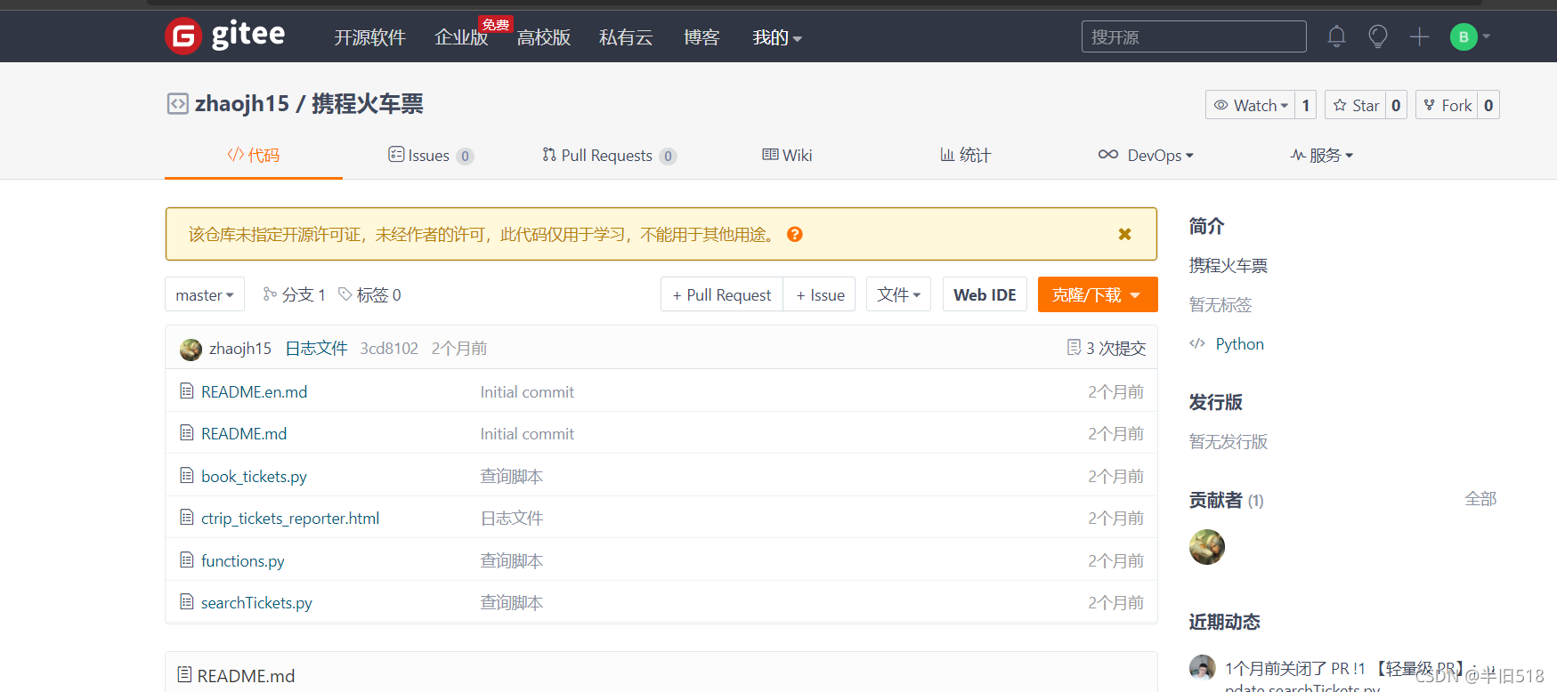The width and height of the screenshot is (1557, 692).
Task: Click the Watch count number 1
Action: (1306, 105)
